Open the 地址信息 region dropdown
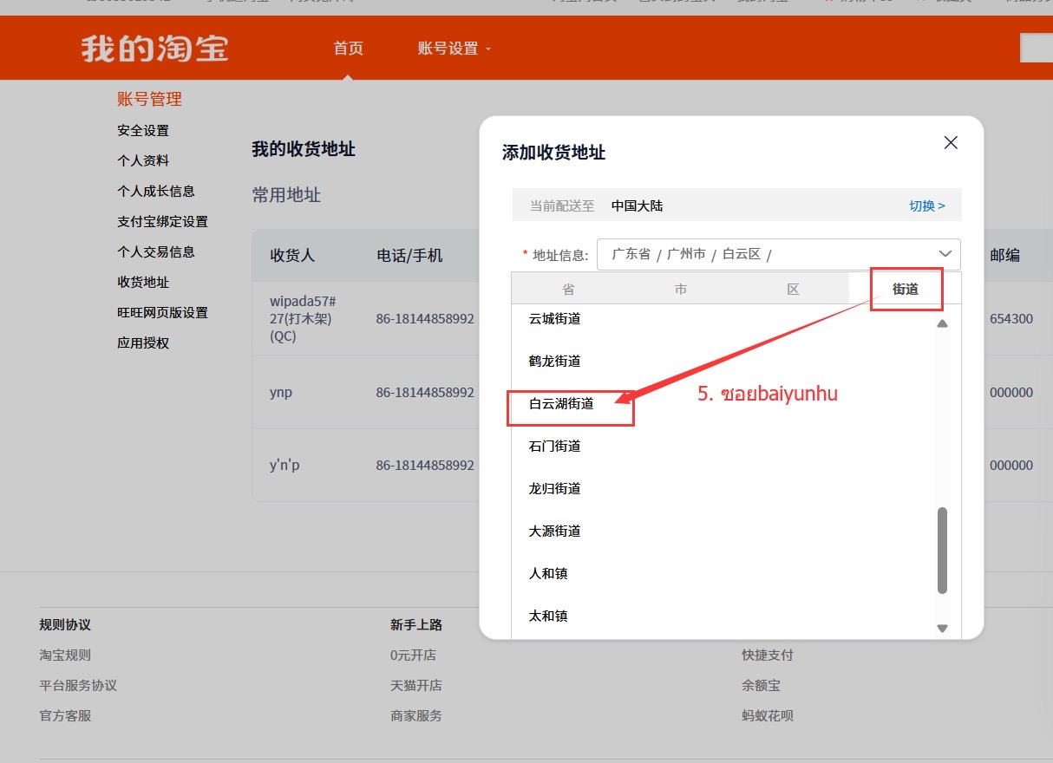The height and width of the screenshot is (763, 1053). click(779, 254)
